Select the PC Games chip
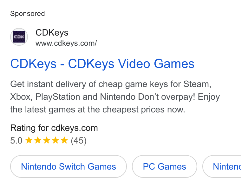This screenshot has width=241, height=188. click(x=165, y=166)
